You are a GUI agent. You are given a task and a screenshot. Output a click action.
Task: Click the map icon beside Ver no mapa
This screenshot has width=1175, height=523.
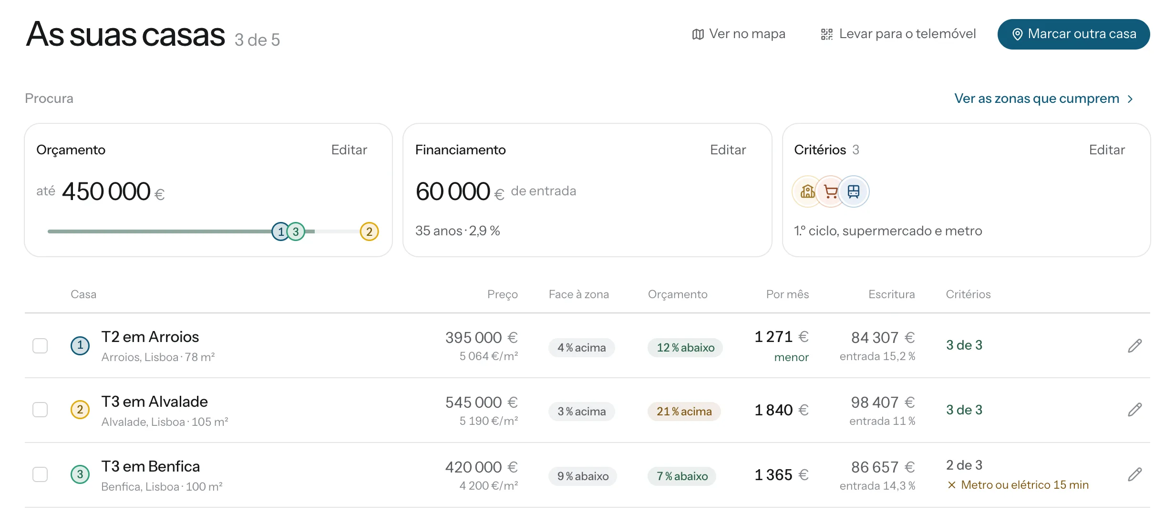698,34
